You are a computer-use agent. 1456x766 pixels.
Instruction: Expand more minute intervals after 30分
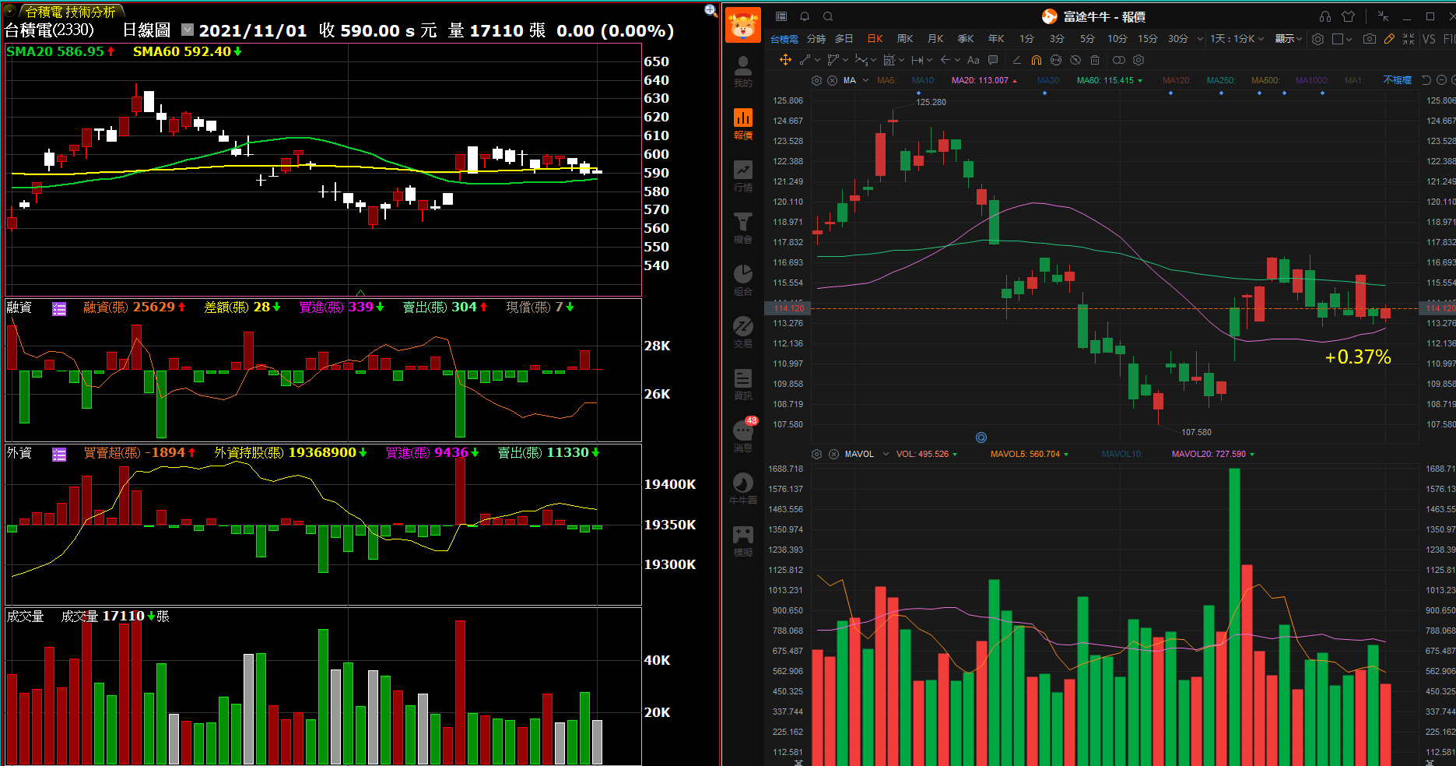(x=1200, y=39)
